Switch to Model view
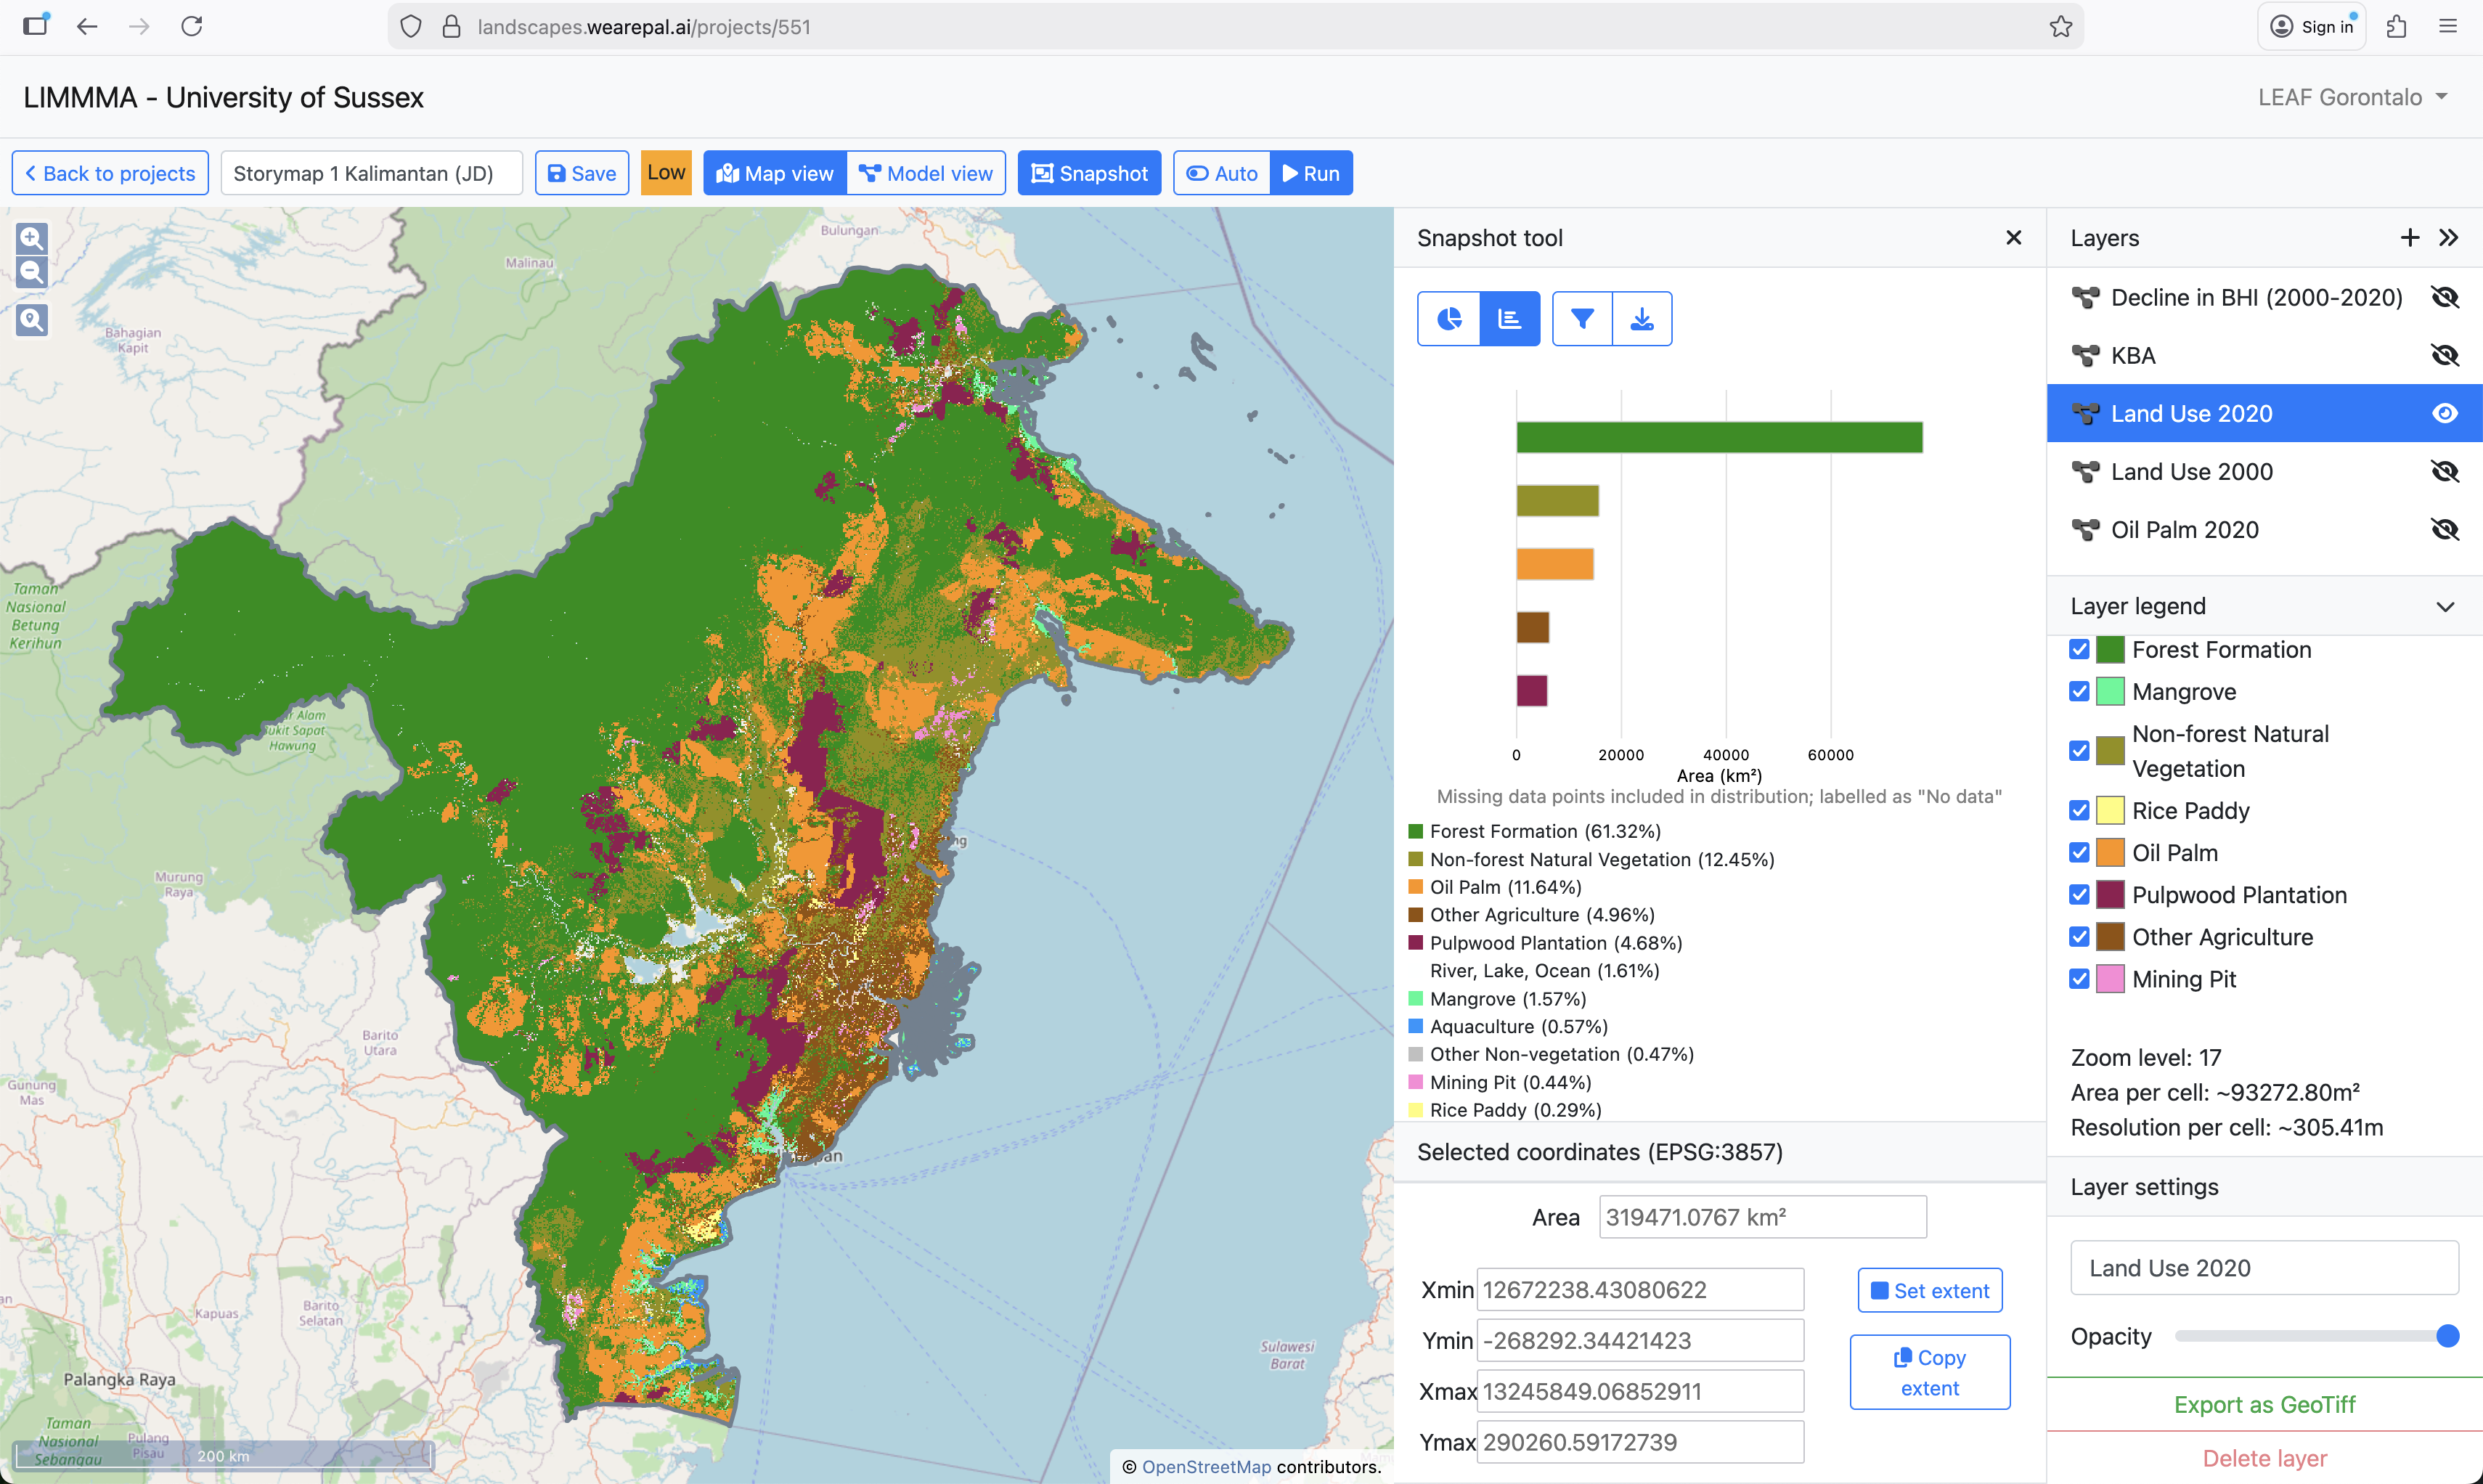Screen dimensions: 2483x1484 pos(926,173)
